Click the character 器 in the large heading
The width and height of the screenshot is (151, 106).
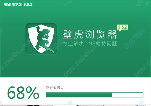112,34
